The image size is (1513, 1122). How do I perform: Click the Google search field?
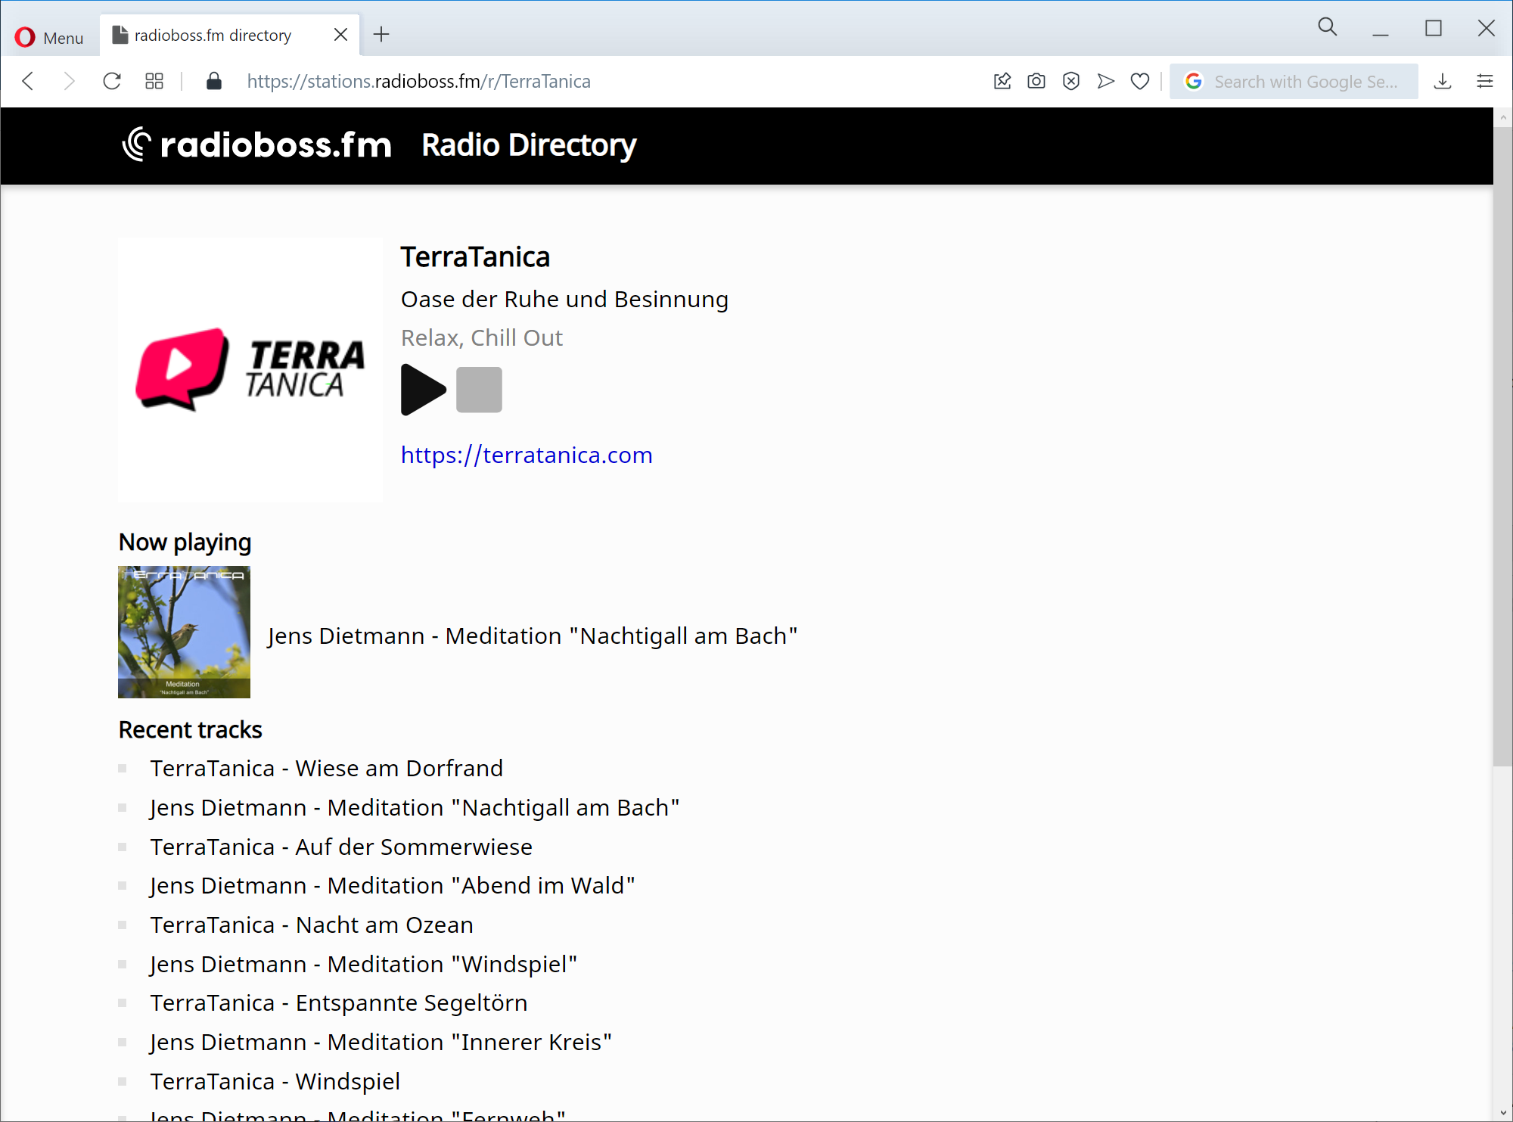point(1294,82)
